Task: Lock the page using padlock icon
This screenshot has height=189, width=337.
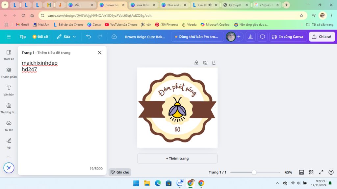Action: point(196,63)
